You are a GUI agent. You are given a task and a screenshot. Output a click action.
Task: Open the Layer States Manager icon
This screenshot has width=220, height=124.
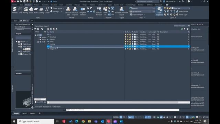(x=42, y=29)
